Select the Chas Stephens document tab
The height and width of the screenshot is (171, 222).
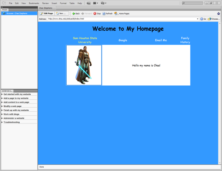pyautogui.click(x=46, y=8)
